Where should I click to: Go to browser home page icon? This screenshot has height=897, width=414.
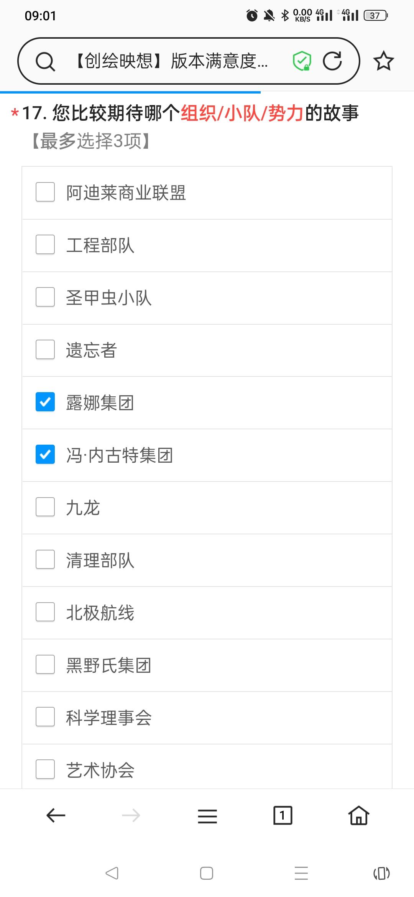click(x=359, y=815)
